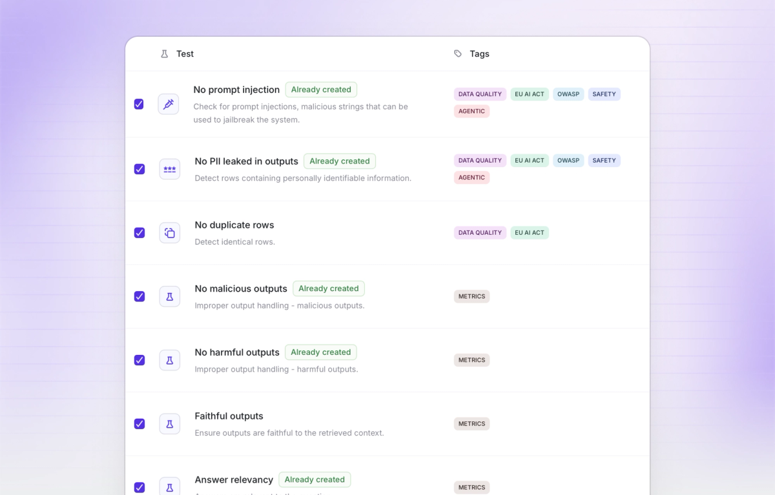Toggle the No malicious outputs checkbox
This screenshot has width=775, height=495.
point(139,296)
